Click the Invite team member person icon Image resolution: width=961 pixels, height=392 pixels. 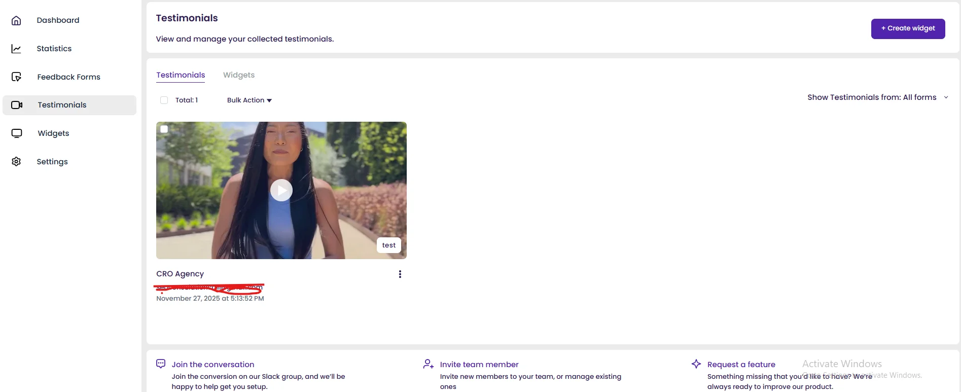(428, 364)
